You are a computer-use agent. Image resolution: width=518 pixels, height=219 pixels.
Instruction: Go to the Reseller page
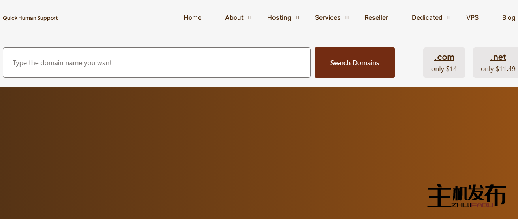376,18
